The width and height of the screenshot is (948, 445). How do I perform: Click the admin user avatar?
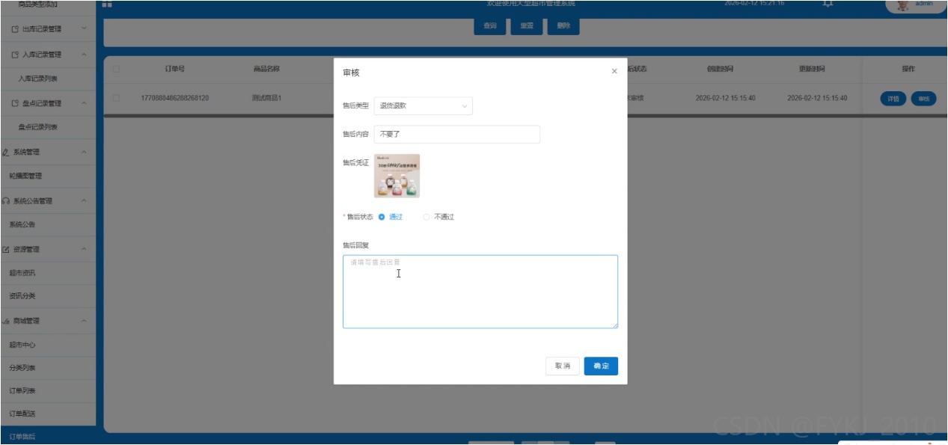(903, 4)
